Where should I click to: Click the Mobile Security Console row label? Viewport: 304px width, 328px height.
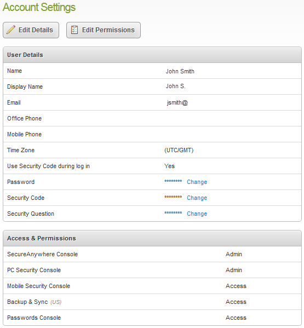coord(38,286)
